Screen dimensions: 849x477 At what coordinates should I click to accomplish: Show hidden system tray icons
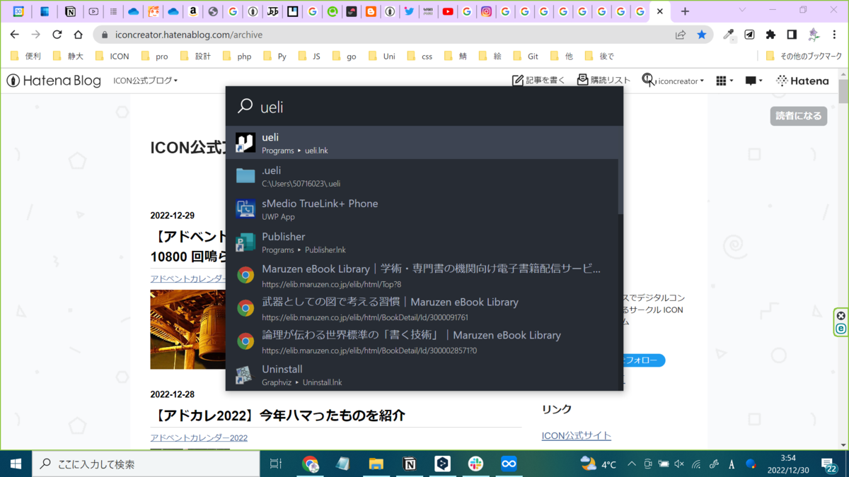(x=632, y=464)
